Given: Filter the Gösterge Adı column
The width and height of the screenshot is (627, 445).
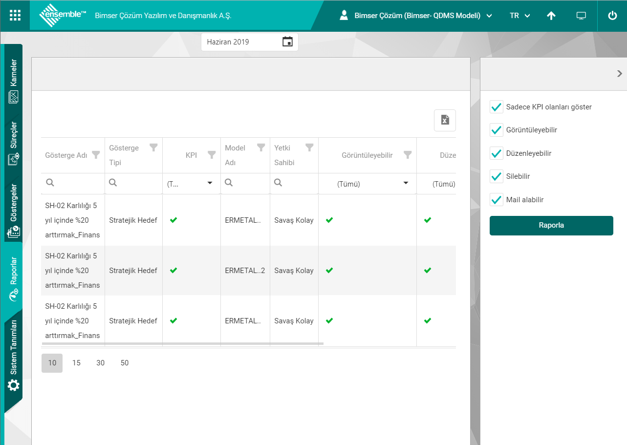Looking at the screenshot, I should 96,155.
